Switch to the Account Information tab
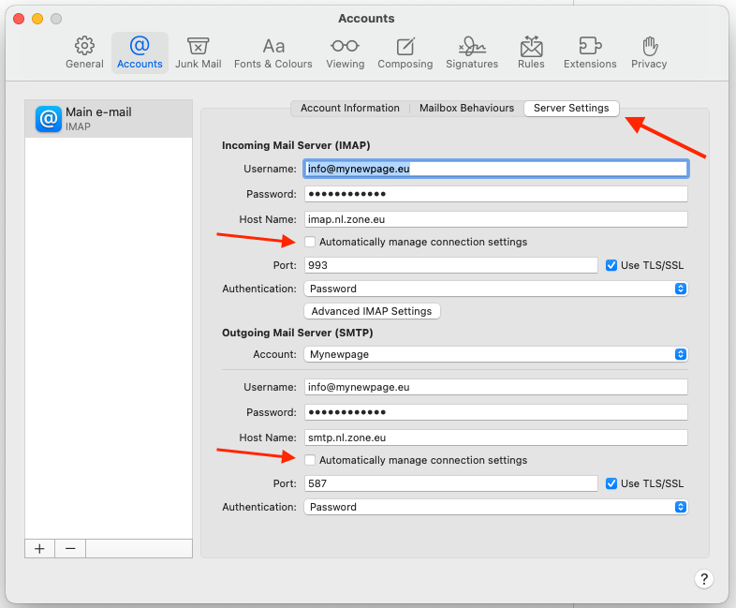This screenshot has width=736, height=608. point(349,108)
